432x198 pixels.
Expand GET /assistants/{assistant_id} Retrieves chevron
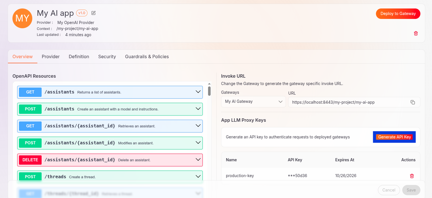coord(198,126)
